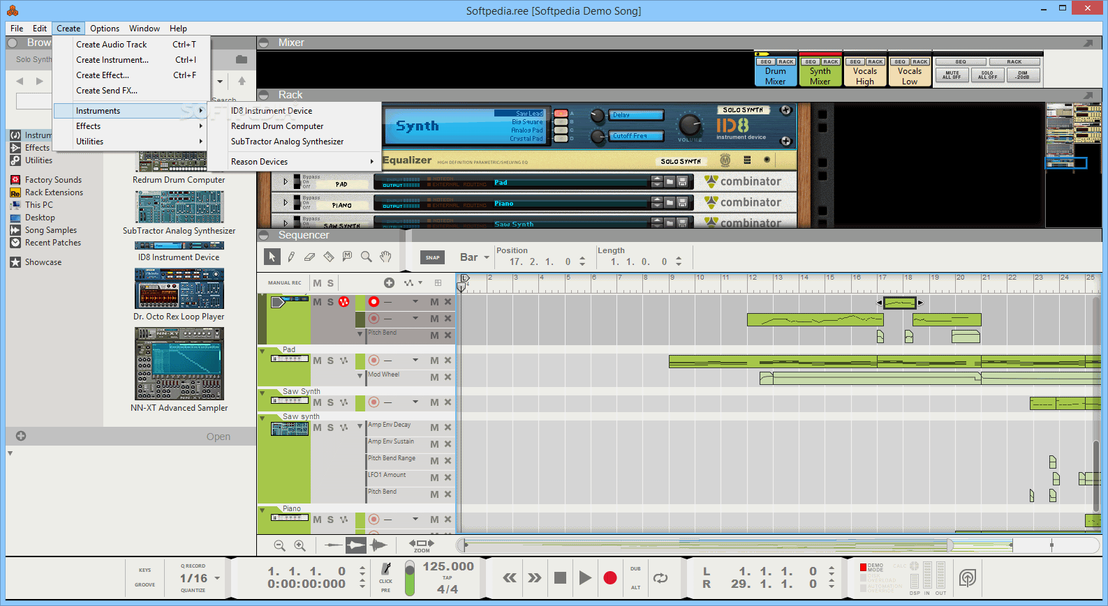Open the Options menu

(105, 29)
